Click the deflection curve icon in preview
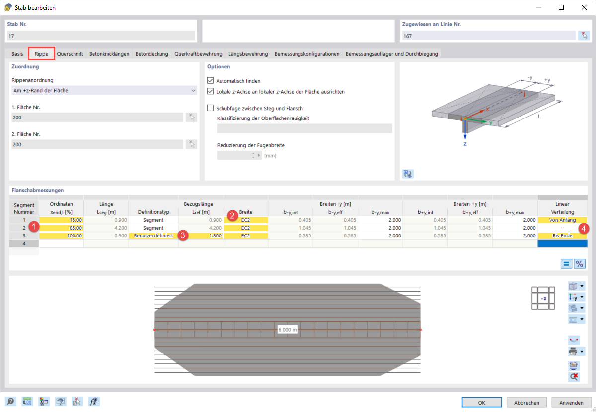The height and width of the screenshot is (412, 596). coord(574,340)
